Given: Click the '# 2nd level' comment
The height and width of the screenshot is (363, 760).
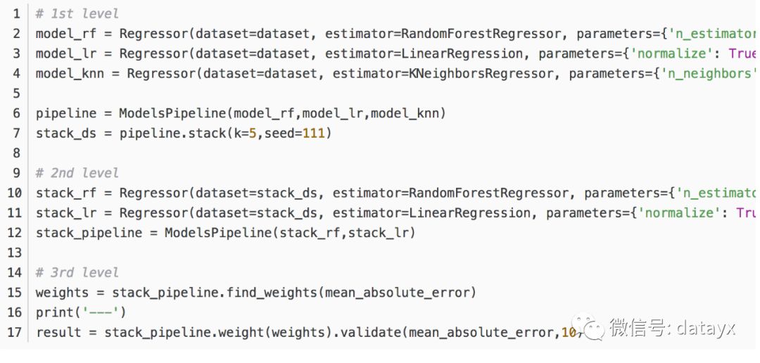Looking at the screenshot, I should pos(77,173).
